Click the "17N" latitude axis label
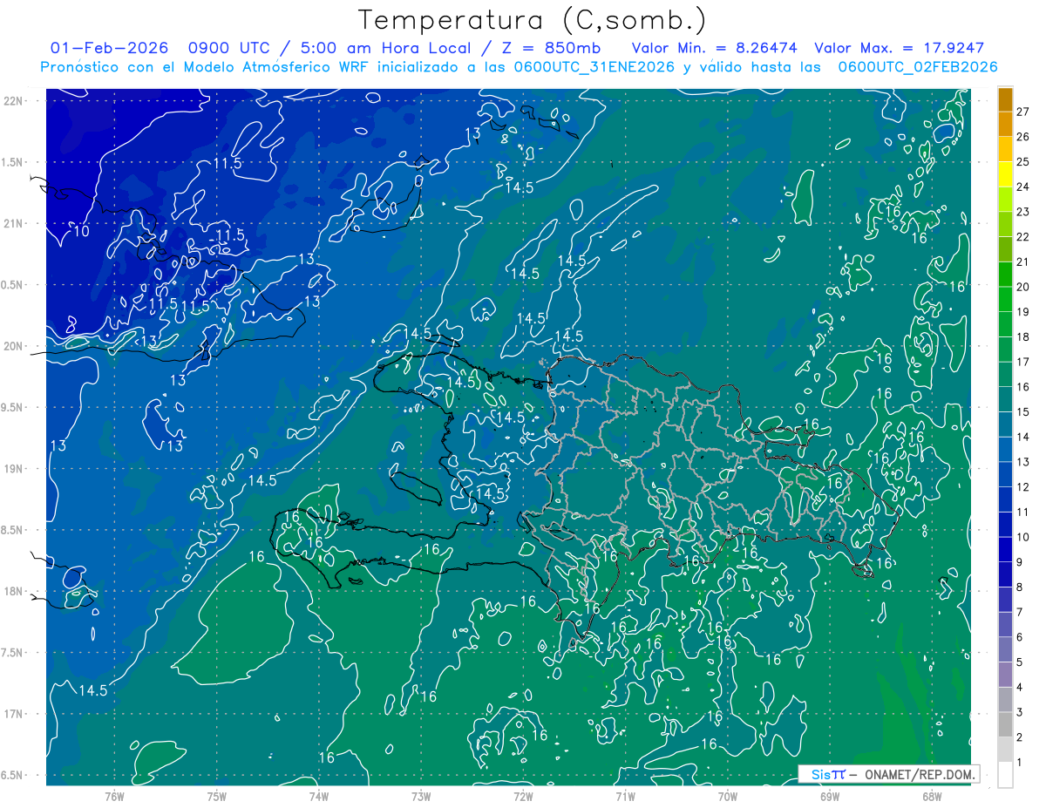The width and height of the screenshot is (1046, 808). tap(15, 714)
